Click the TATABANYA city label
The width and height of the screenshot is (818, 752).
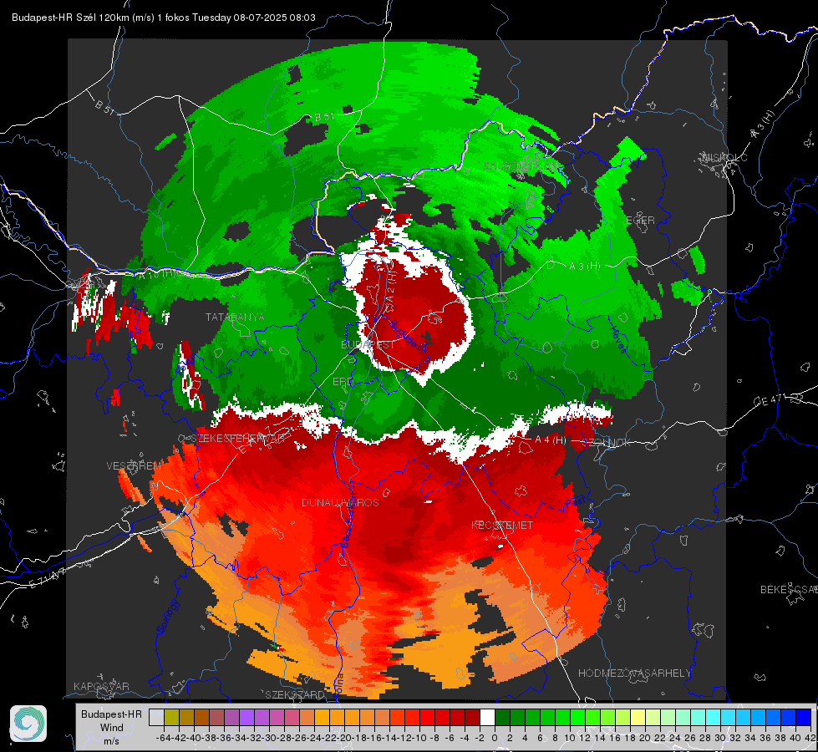235,318
